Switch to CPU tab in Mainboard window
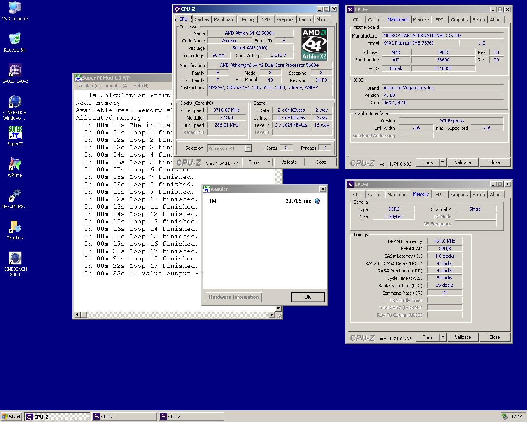This screenshot has width=527, height=422. pos(357,20)
